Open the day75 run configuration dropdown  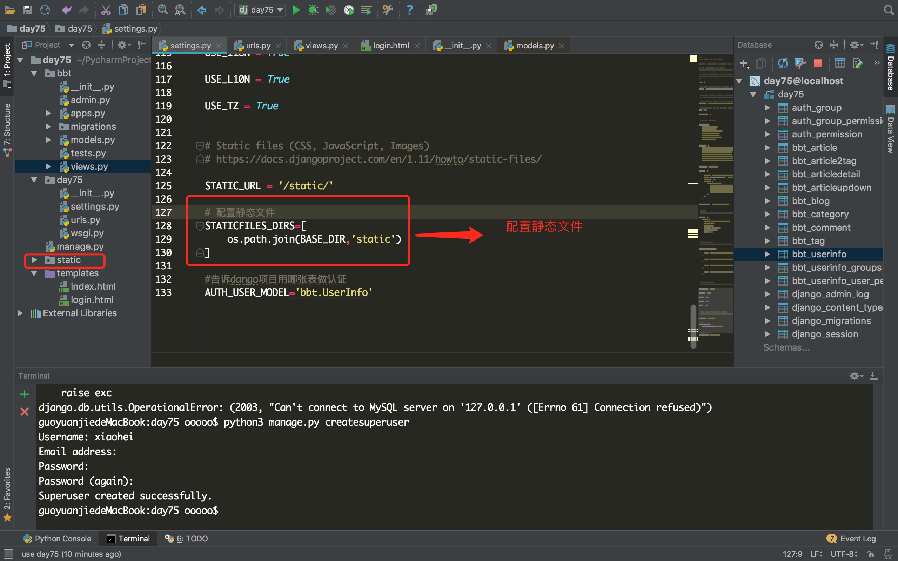click(x=260, y=10)
